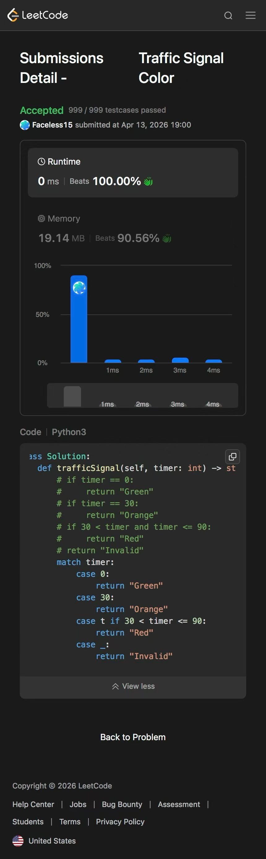
Task: Click the LeetCode logo
Action: (38, 15)
